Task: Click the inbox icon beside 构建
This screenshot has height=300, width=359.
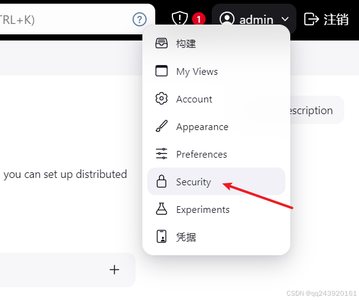Action: pos(161,43)
